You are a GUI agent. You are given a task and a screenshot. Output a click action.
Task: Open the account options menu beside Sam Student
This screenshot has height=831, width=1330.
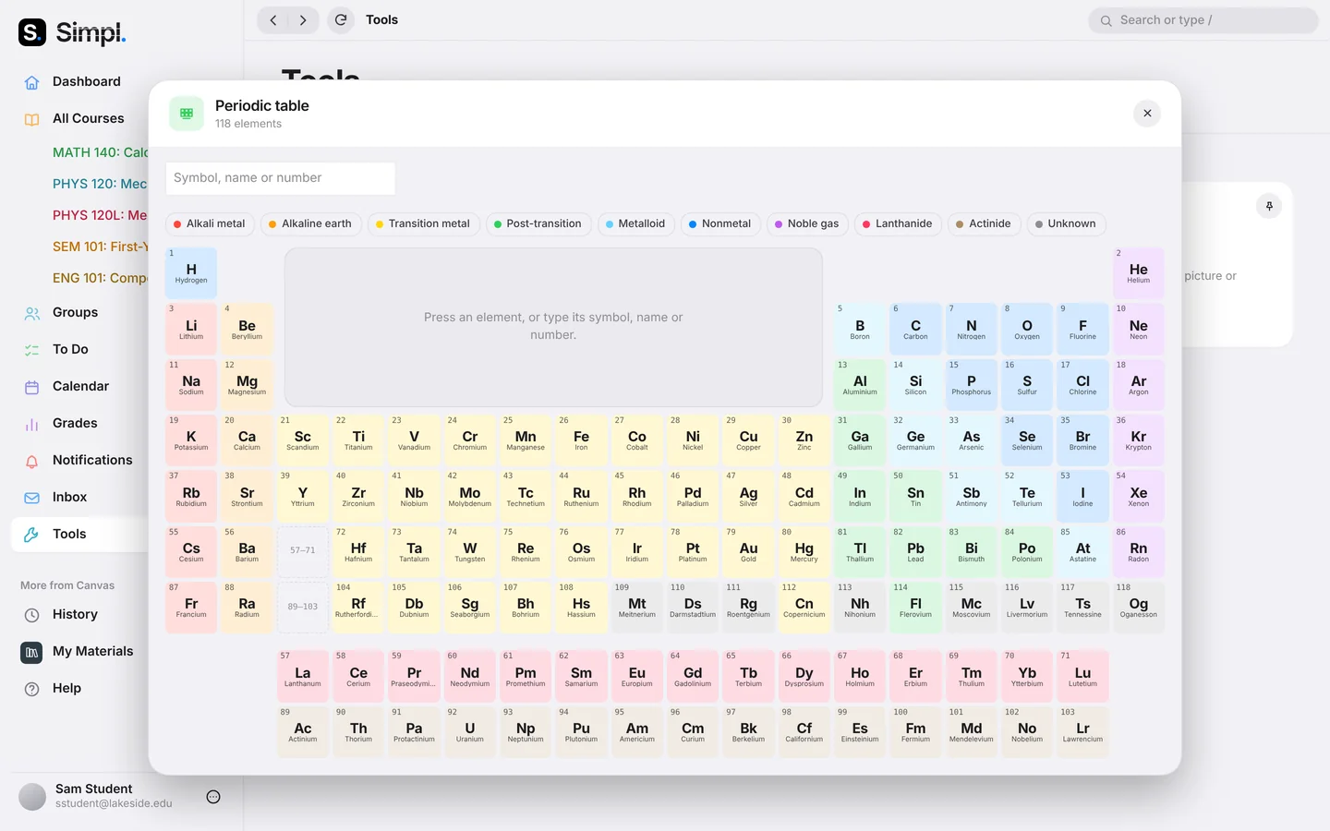click(x=213, y=797)
